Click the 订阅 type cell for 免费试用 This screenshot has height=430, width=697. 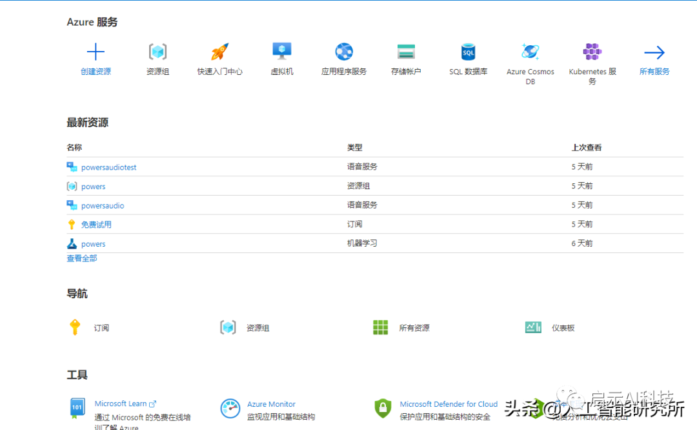pyautogui.click(x=355, y=224)
